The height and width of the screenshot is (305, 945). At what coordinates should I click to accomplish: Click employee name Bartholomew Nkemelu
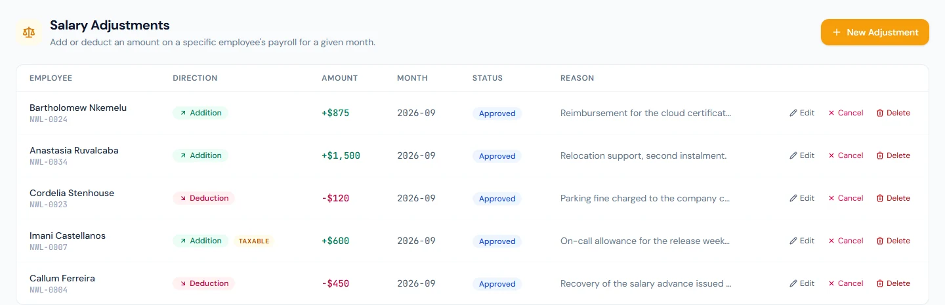[78, 108]
